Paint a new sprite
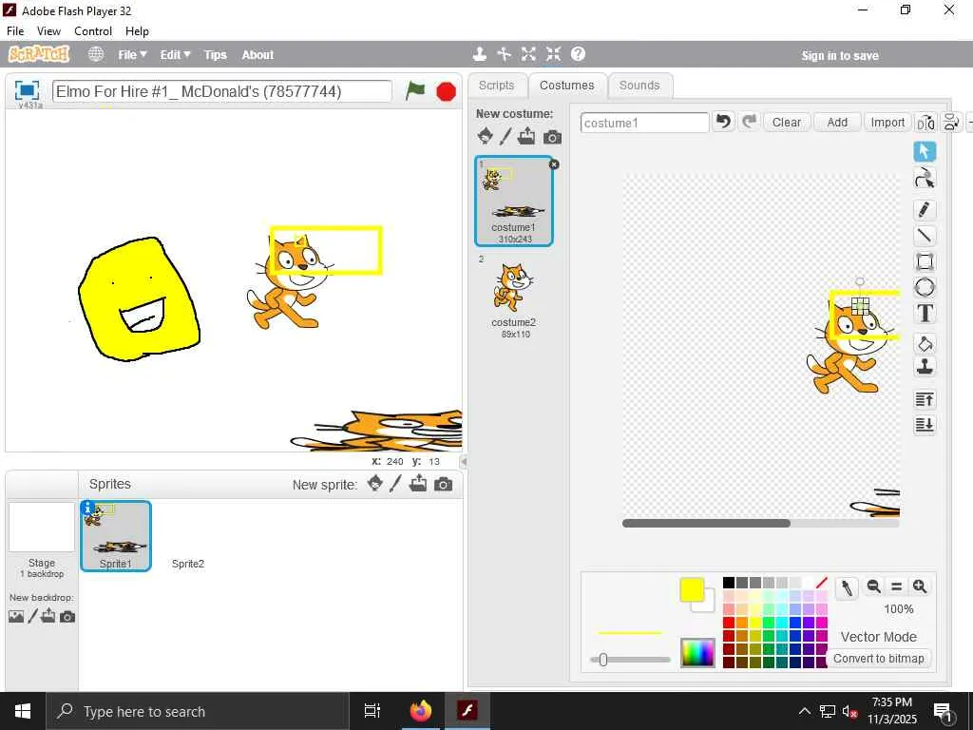This screenshot has width=973, height=730. coord(395,484)
